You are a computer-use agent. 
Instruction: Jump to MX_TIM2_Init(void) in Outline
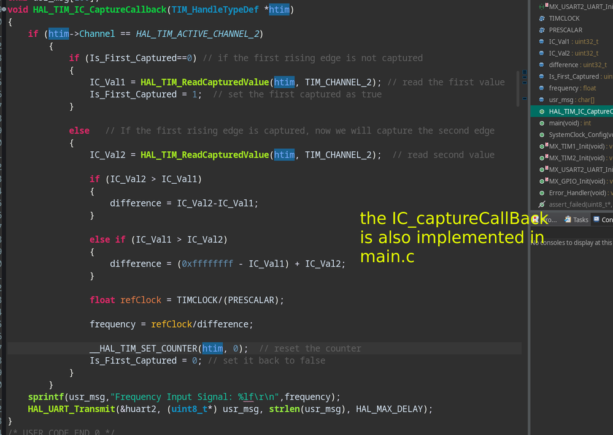click(x=580, y=157)
